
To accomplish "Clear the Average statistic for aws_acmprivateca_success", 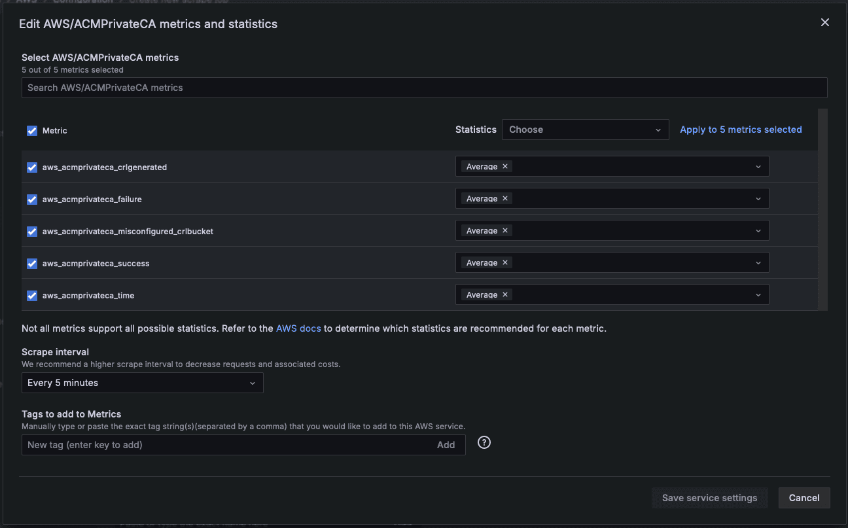I will click(504, 262).
